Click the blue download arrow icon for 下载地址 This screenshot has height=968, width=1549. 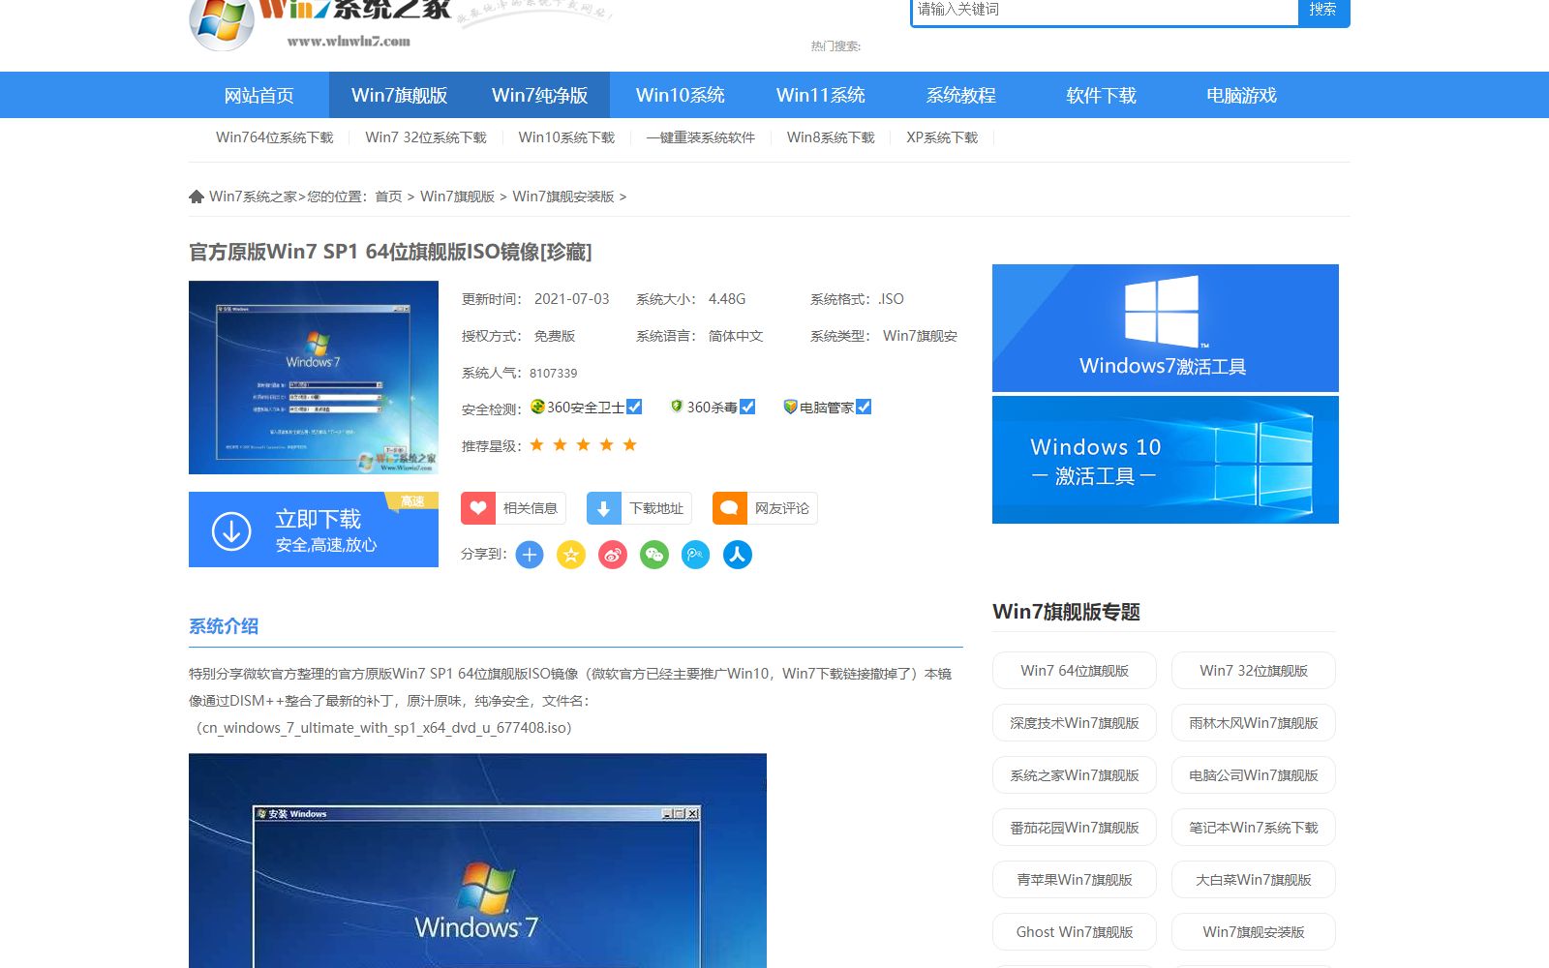[604, 508]
